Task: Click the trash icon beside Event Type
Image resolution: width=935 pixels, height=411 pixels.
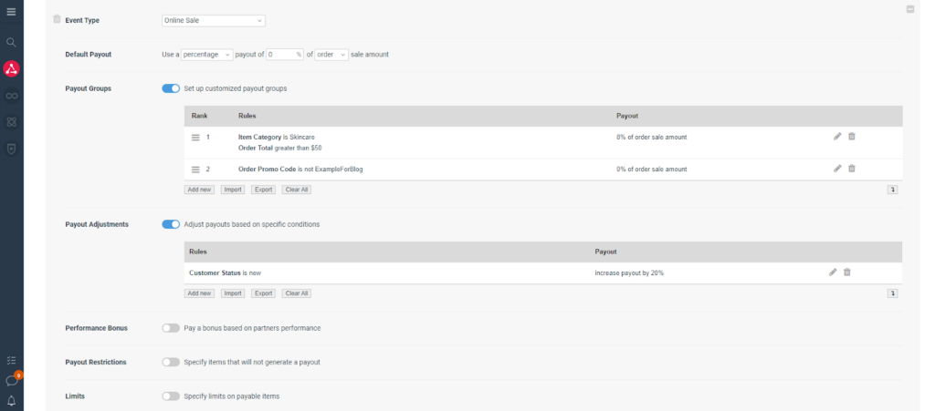Action: click(57, 19)
